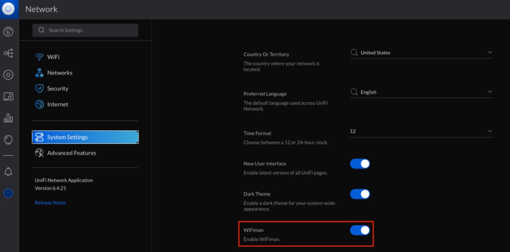The image size is (510, 252).
Task: Click the Dark Theme label
Action: point(257,194)
